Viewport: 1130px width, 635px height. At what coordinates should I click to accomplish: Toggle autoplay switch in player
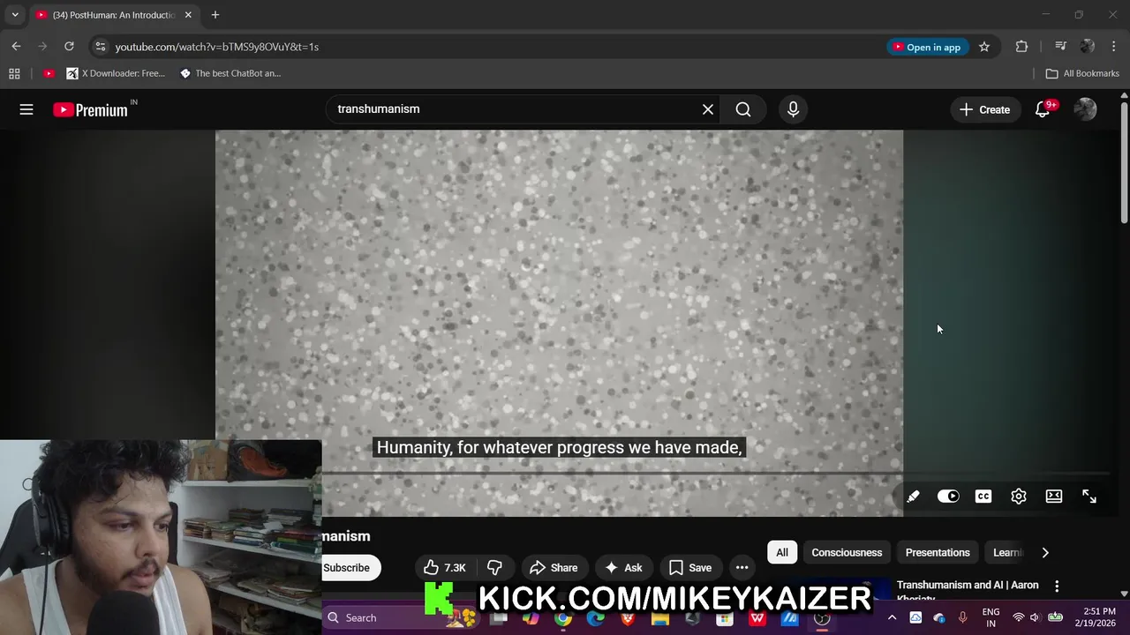coord(948,497)
